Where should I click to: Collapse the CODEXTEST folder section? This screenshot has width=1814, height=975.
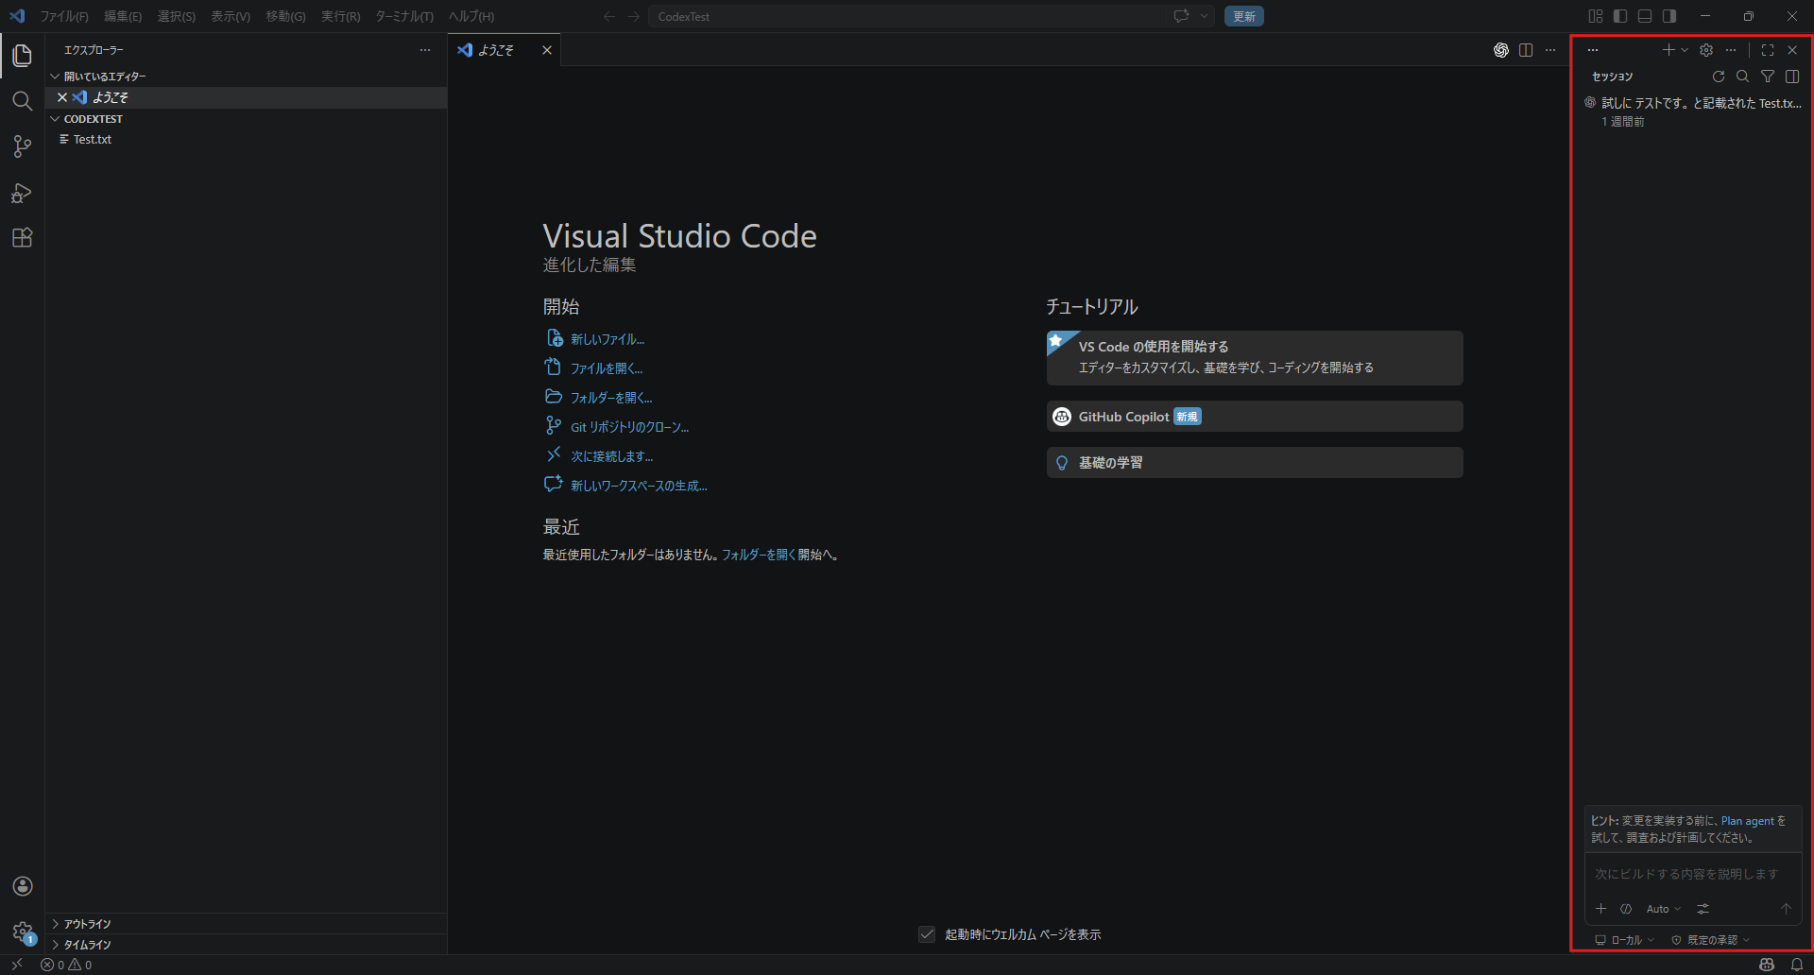coord(93,119)
